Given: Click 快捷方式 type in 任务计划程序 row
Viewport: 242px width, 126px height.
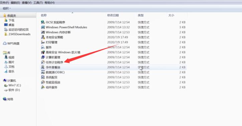Looking at the screenshot, I should pyautogui.click(x=144, y=62).
